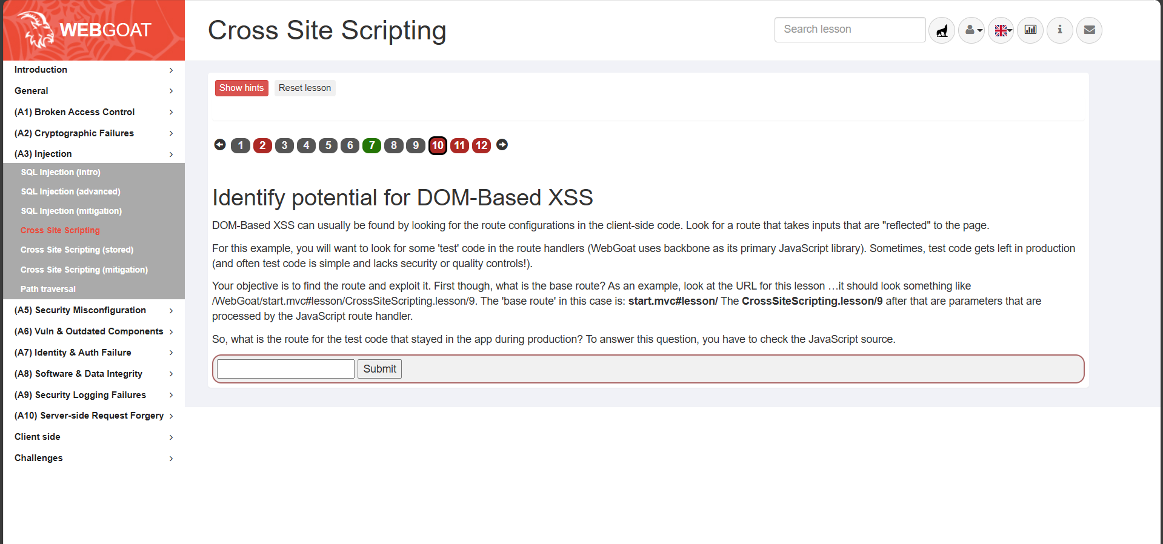The width and height of the screenshot is (1163, 544).
Task: Open lesson page 8
Action: coord(394,145)
